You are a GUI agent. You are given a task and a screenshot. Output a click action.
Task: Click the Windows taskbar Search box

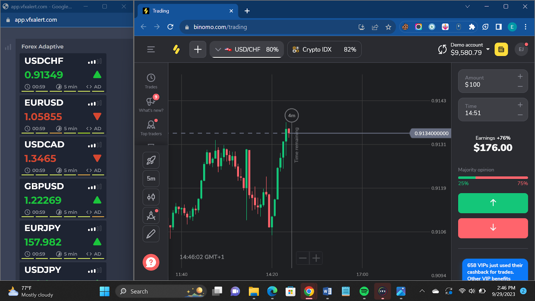161,291
